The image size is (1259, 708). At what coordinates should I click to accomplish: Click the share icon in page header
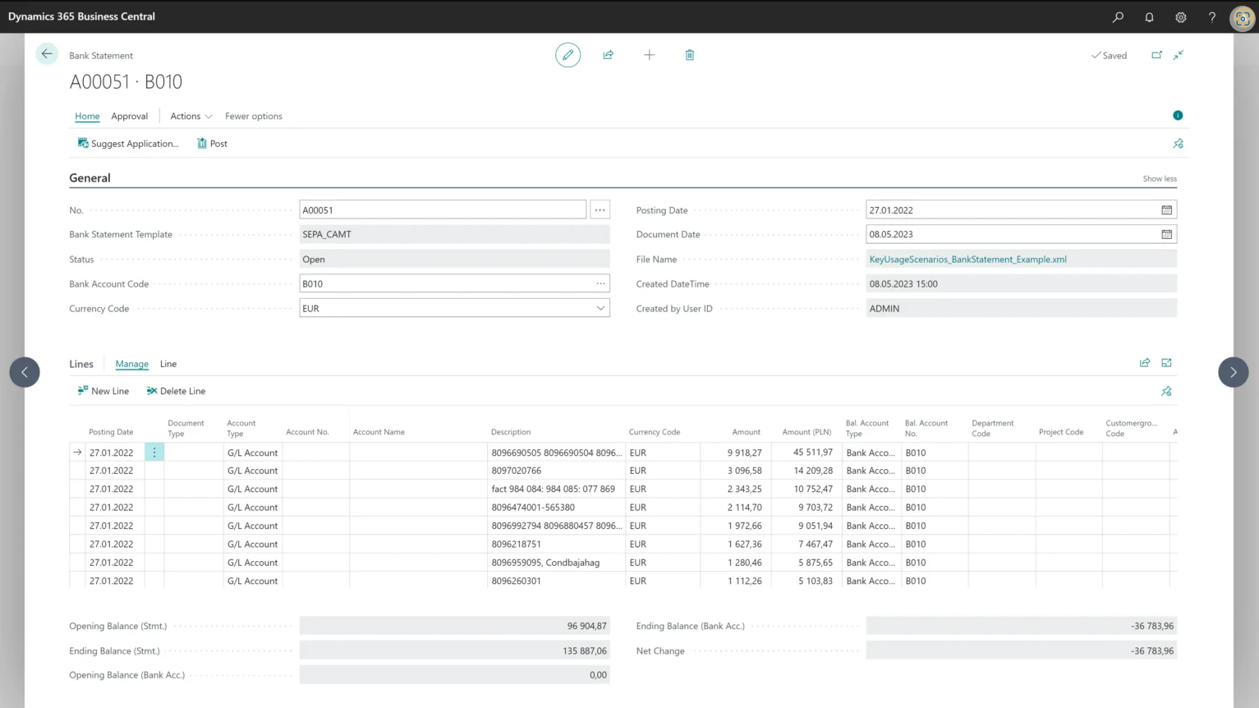click(x=608, y=55)
